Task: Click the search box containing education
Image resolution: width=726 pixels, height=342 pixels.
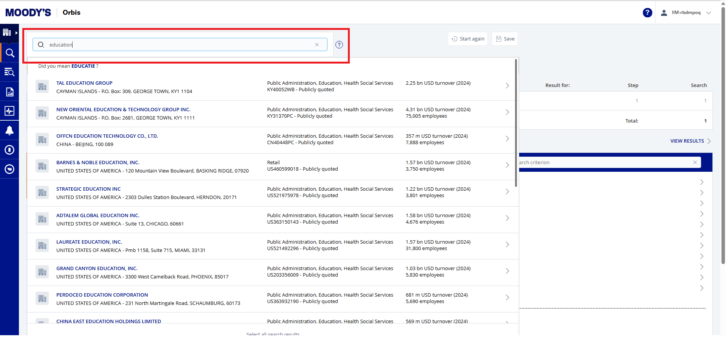Action: tap(180, 45)
